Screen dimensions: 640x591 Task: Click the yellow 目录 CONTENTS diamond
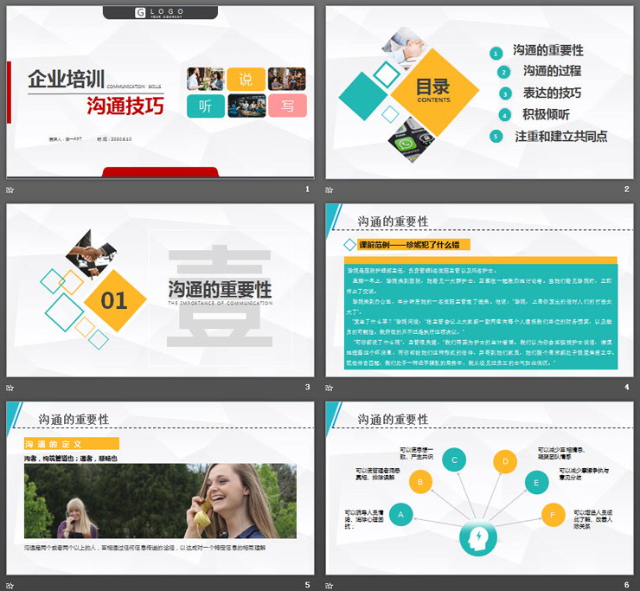(x=432, y=89)
